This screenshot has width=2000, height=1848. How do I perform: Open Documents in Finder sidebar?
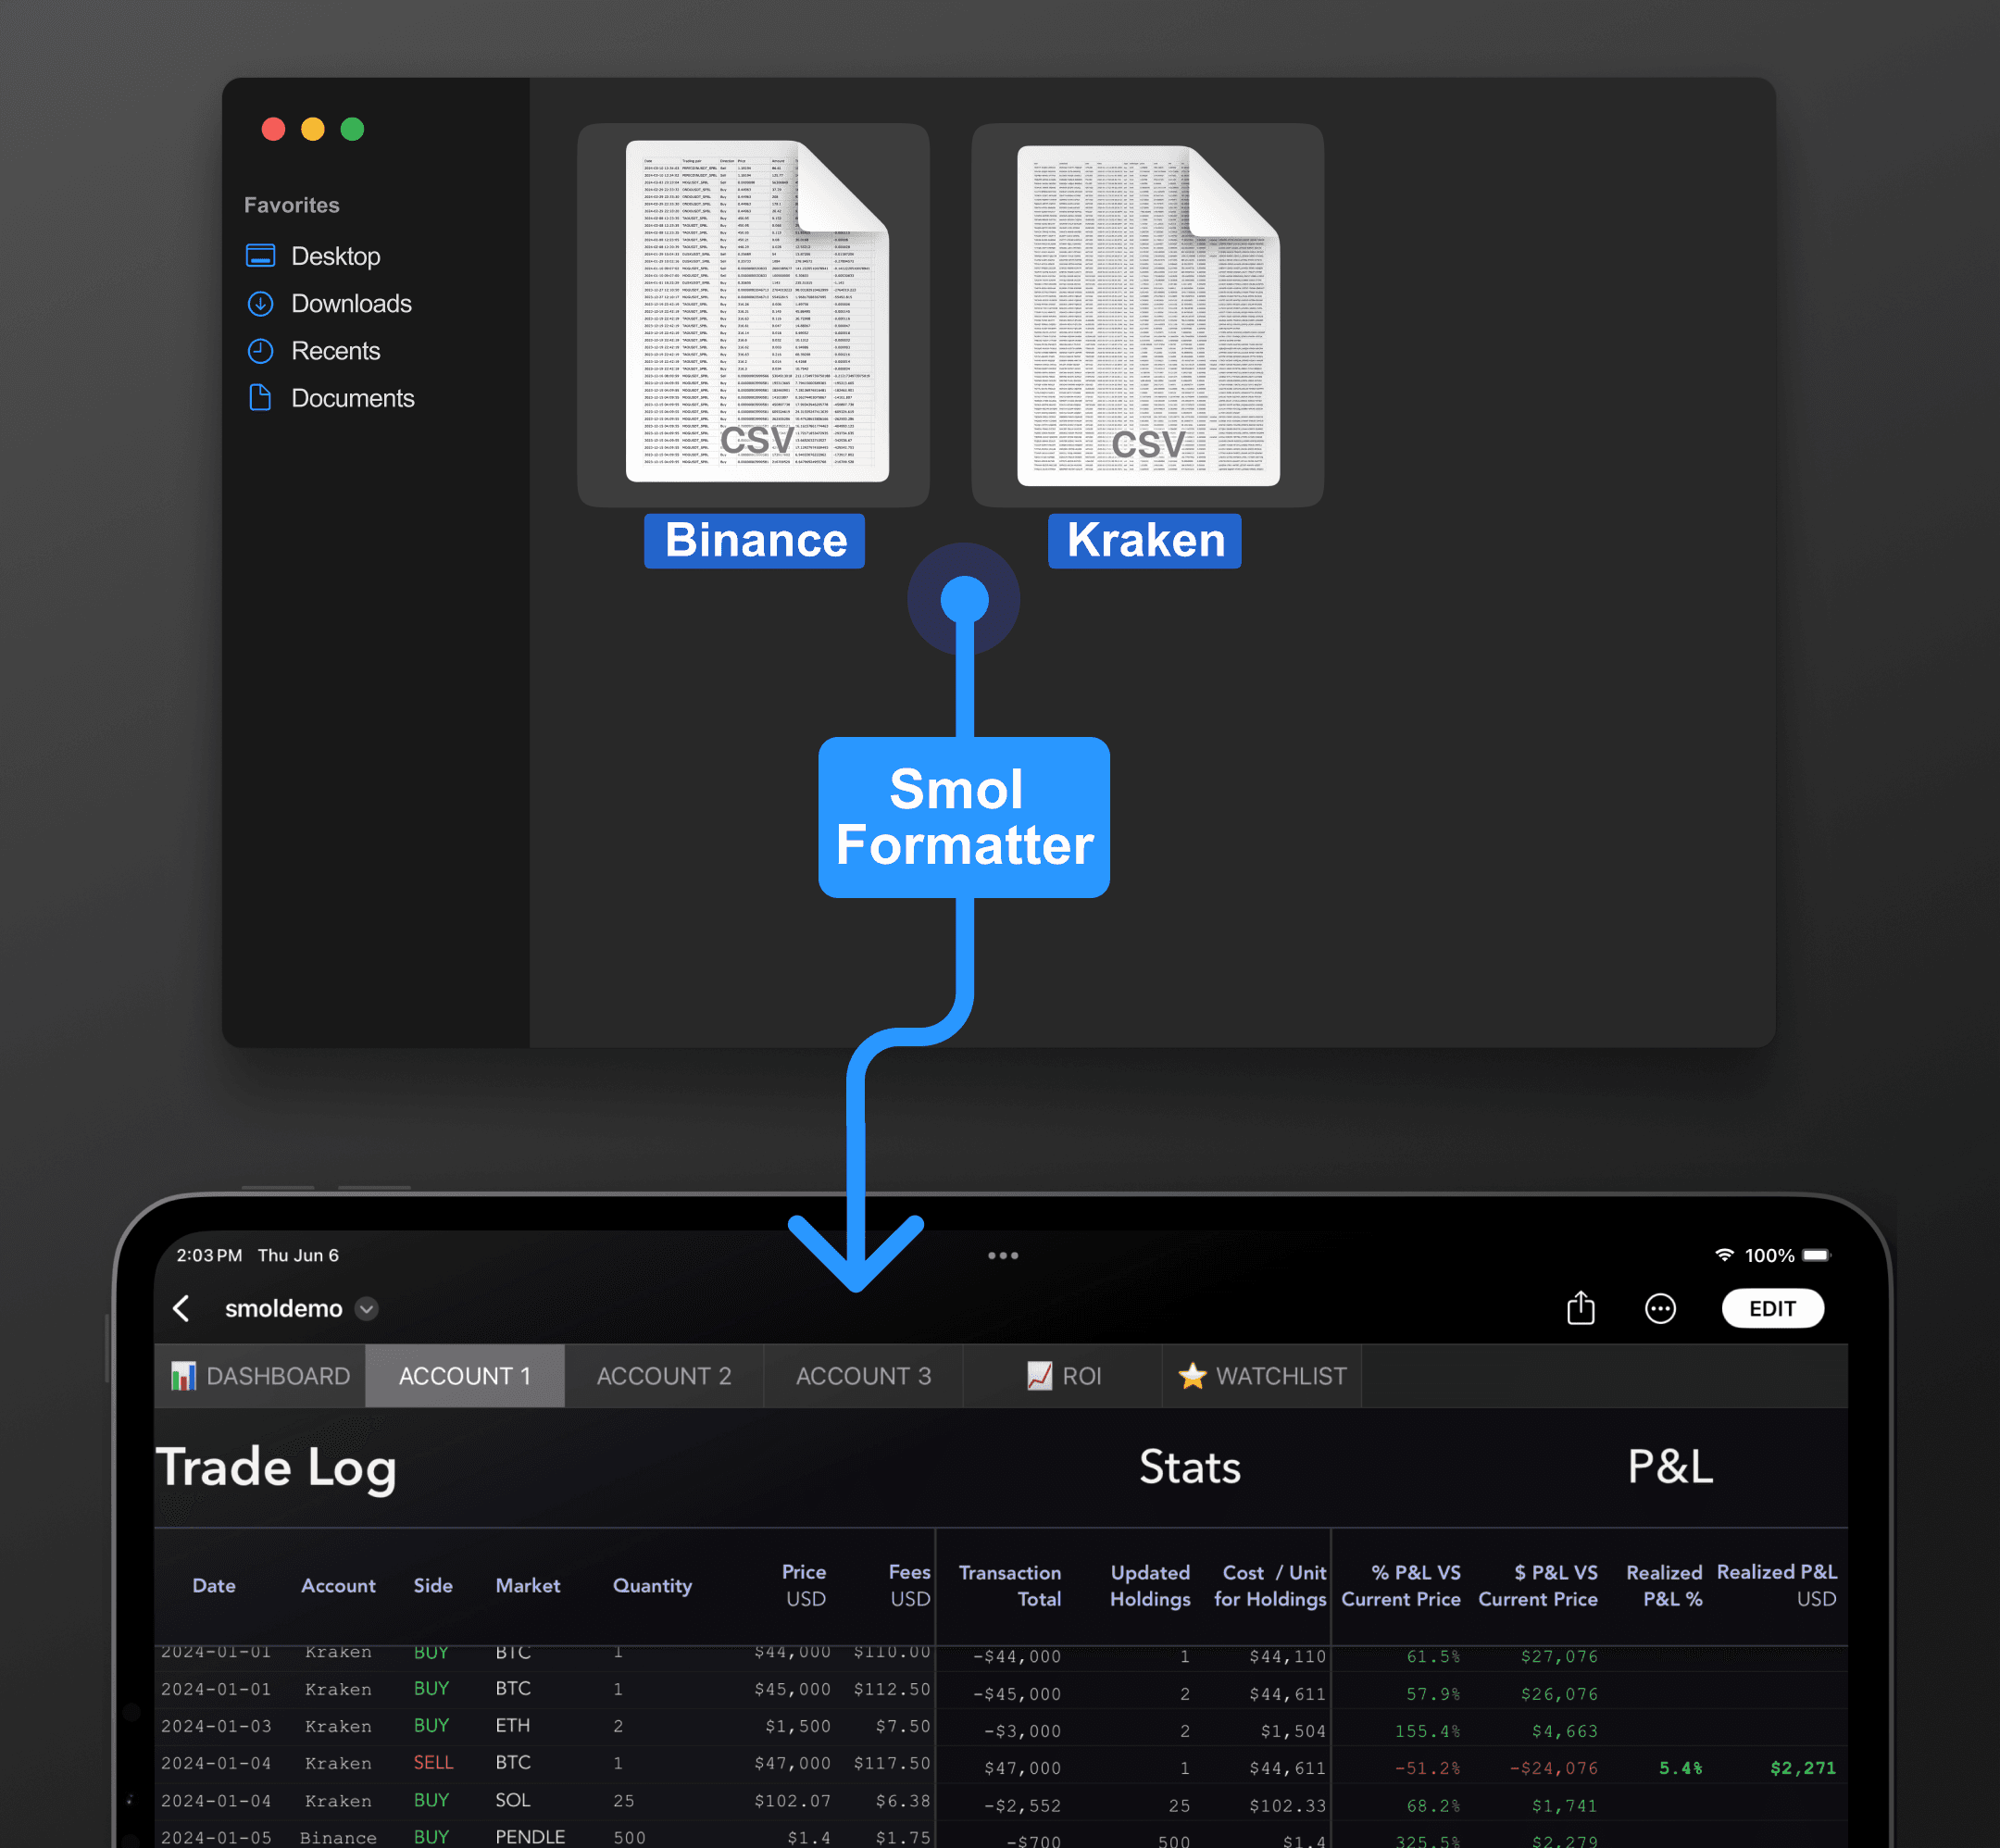(x=352, y=398)
